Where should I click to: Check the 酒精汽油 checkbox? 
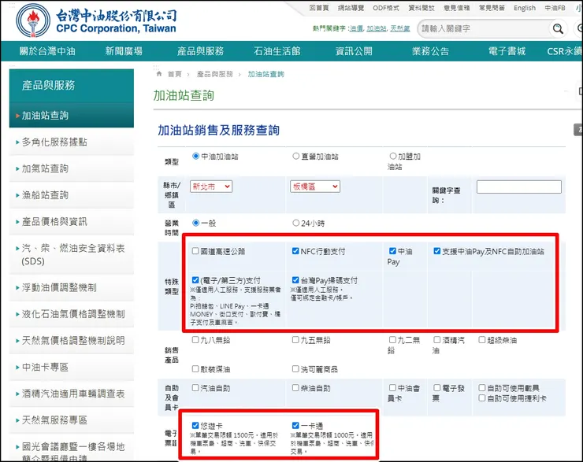pos(437,339)
